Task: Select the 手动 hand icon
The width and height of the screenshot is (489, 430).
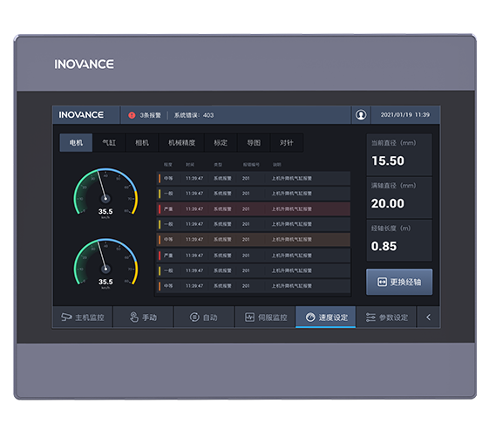Action: pos(133,317)
